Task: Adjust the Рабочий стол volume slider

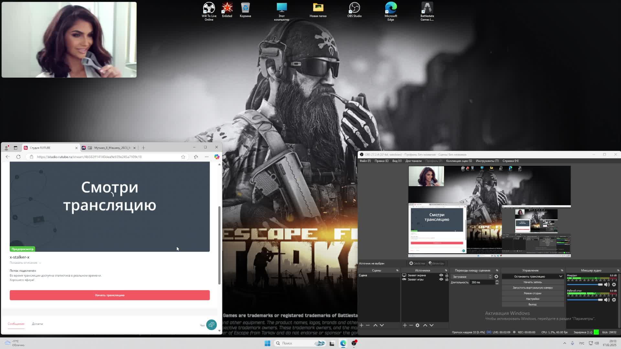Action: pyautogui.click(x=585, y=300)
